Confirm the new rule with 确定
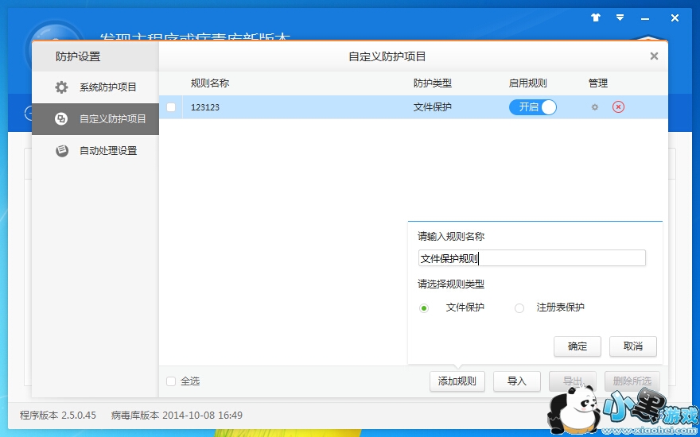 (x=577, y=346)
